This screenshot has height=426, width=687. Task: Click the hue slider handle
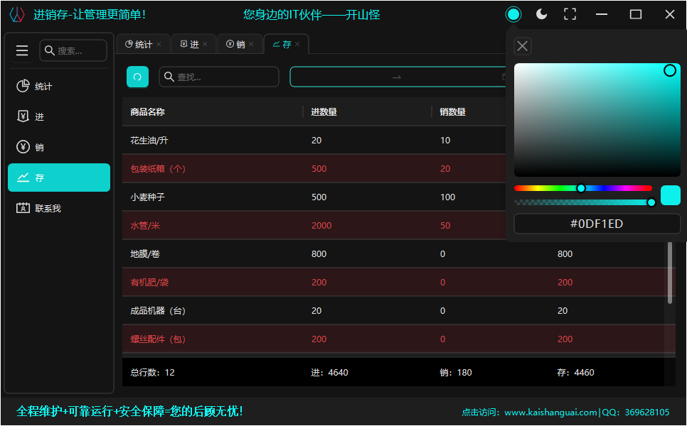tap(581, 188)
